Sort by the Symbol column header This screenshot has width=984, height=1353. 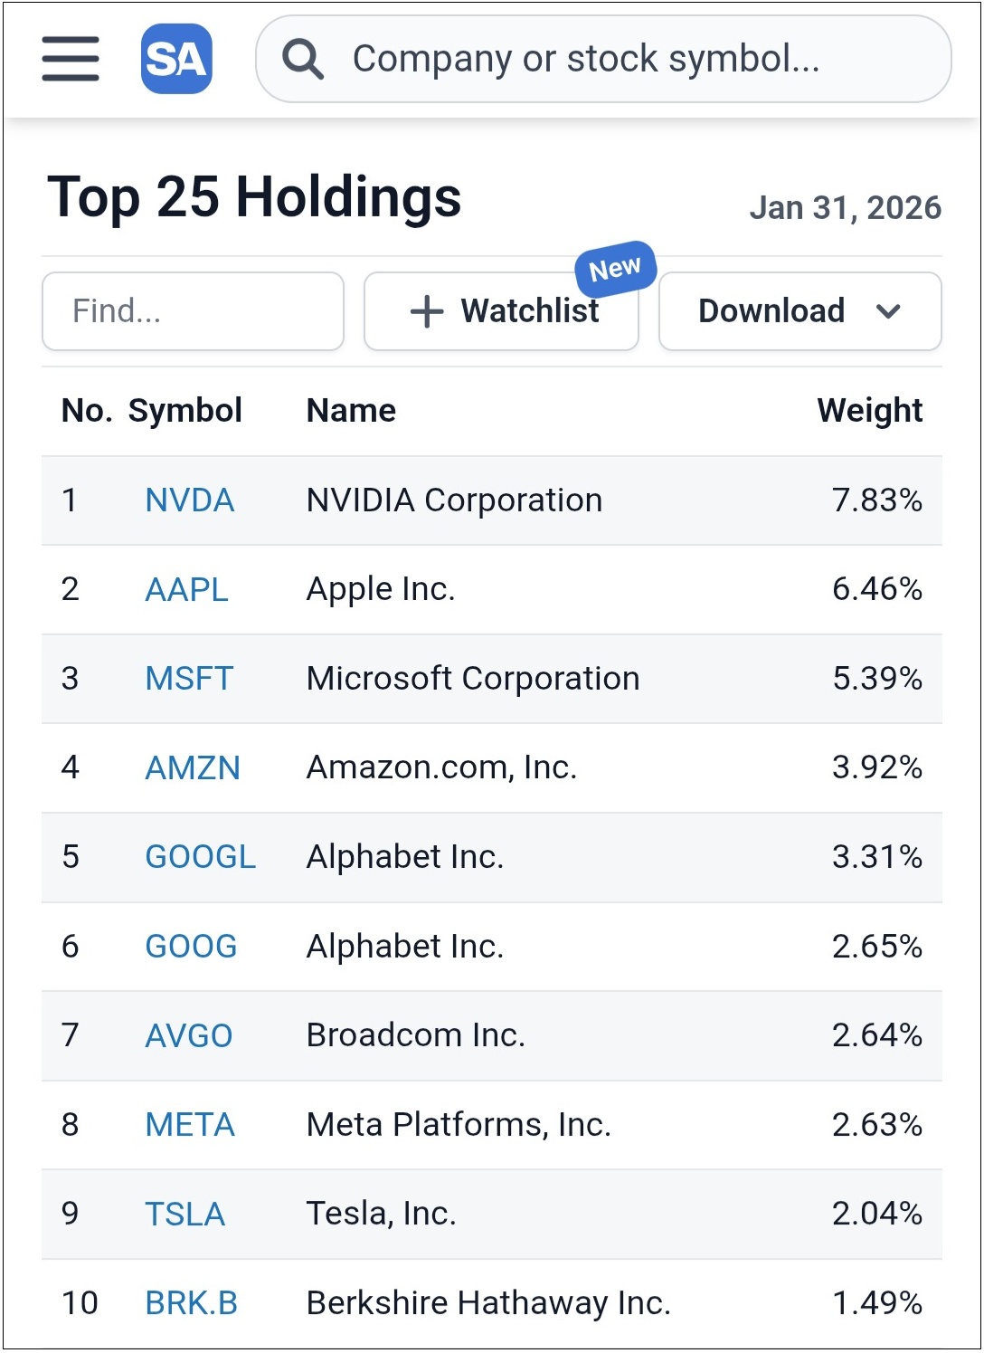(185, 411)
